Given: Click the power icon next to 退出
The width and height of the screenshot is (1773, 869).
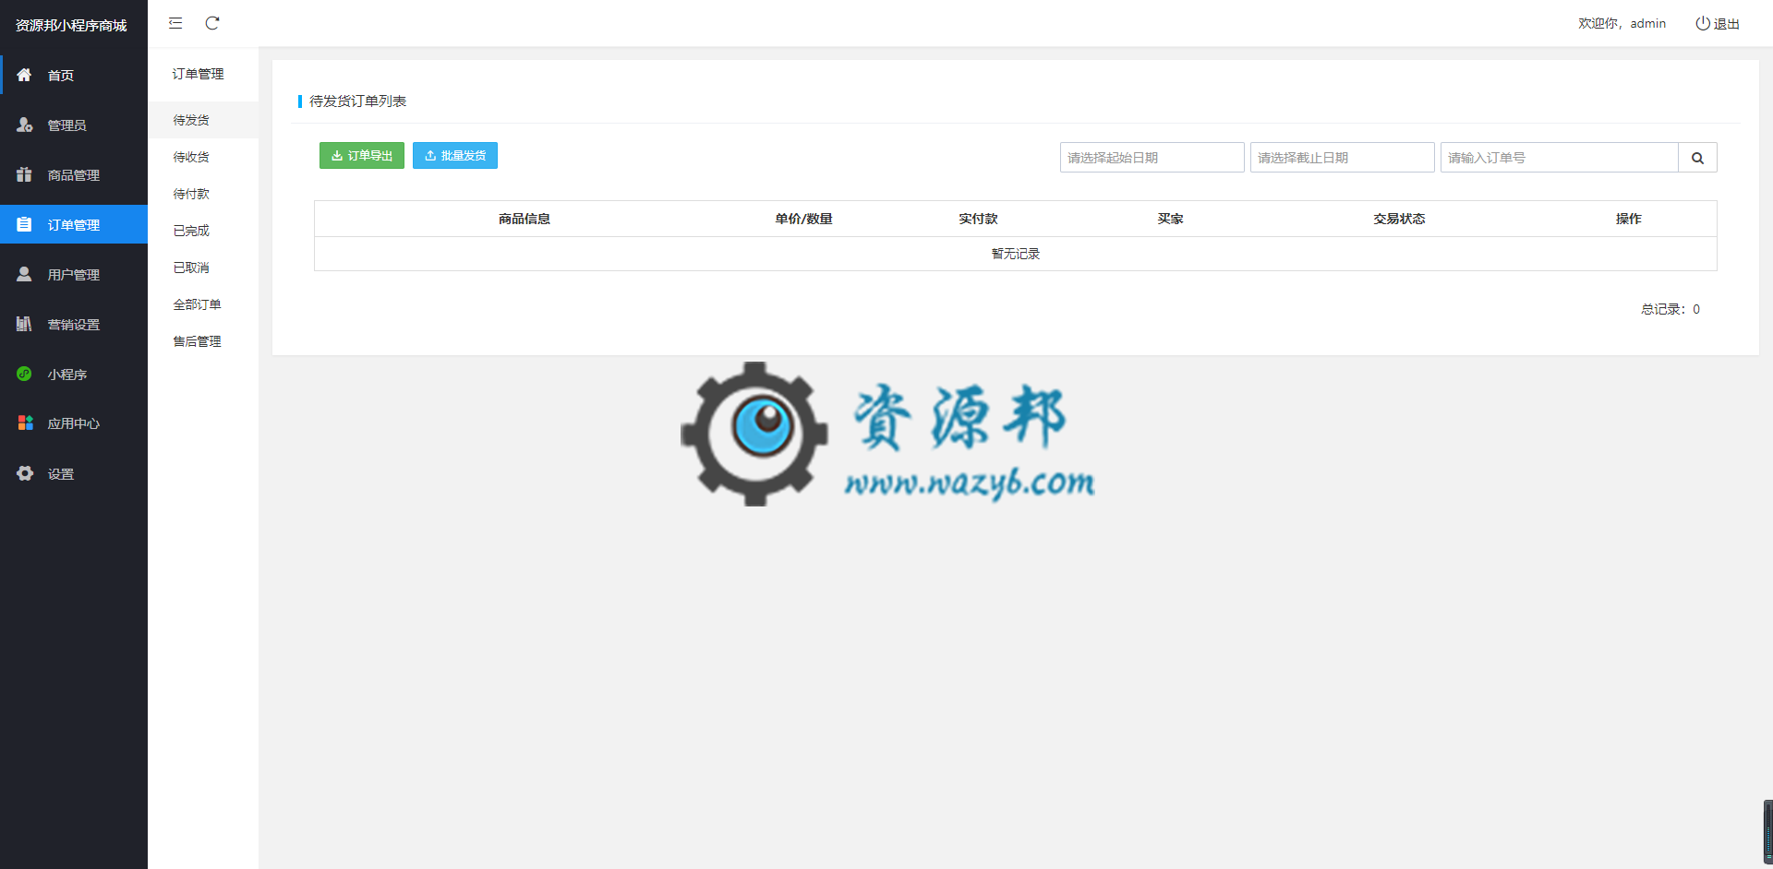Looking at the screenshot, I should (1702, 23).
